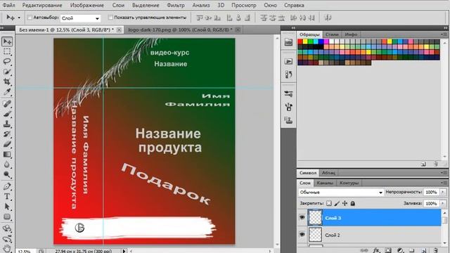Switch to the Стили tab

coord(332,34)
